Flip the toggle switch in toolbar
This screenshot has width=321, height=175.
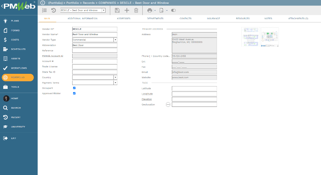[x=173, y=10]
